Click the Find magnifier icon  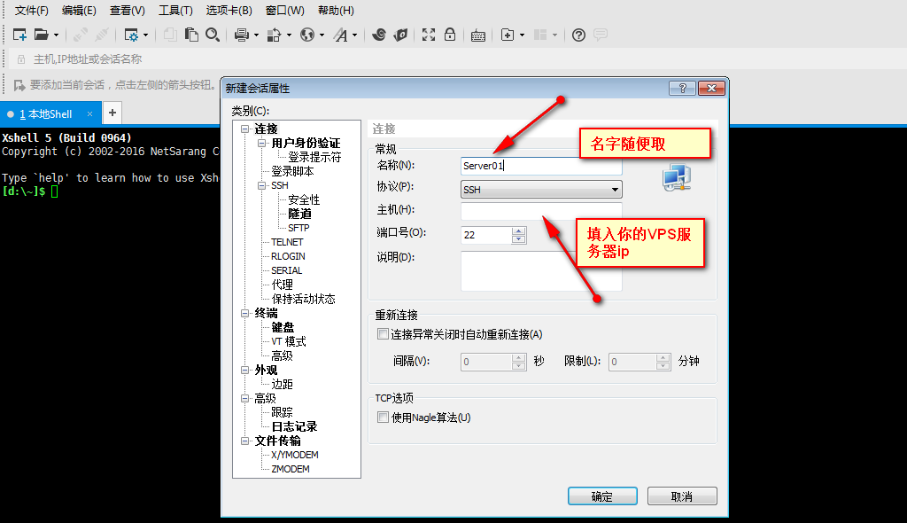click(x=213, y=35)
